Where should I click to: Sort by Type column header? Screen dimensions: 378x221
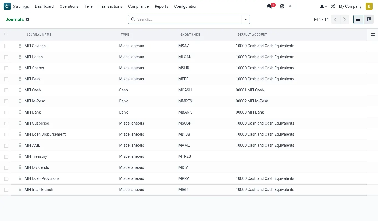click(x=125, y=35)
